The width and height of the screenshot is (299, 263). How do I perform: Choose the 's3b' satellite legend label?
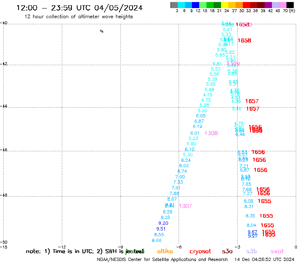pos(251,251)
